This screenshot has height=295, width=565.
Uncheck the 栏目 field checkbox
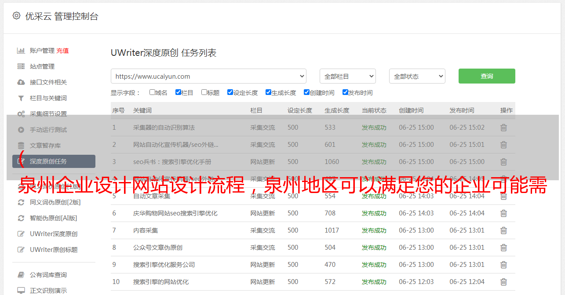click(178, 92)
